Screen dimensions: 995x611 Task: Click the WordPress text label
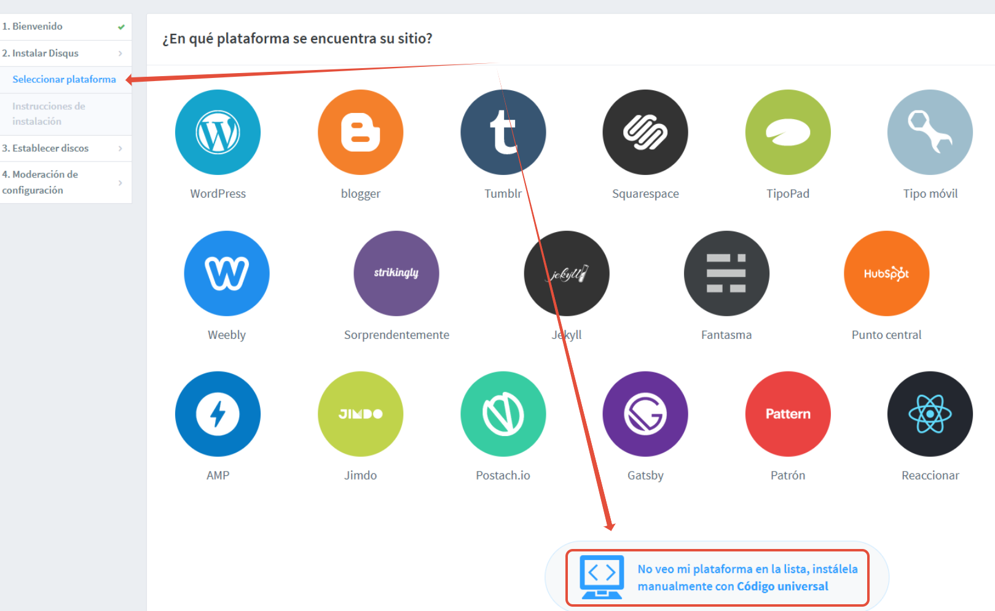[218, 193]
